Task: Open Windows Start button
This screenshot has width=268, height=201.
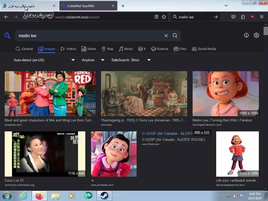Action: [x=7, y=196]
